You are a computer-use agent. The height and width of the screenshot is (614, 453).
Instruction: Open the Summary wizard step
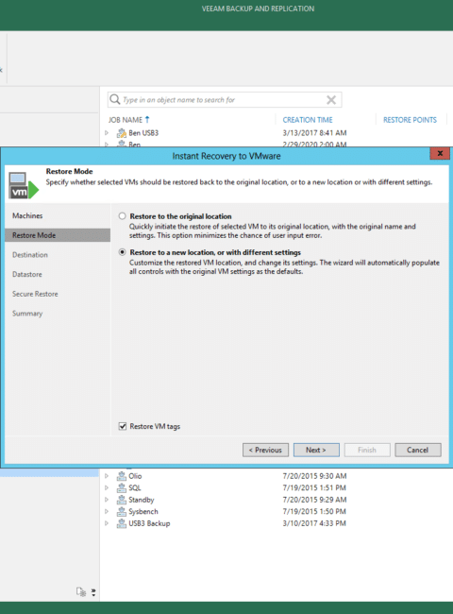(x=27, y=314)
